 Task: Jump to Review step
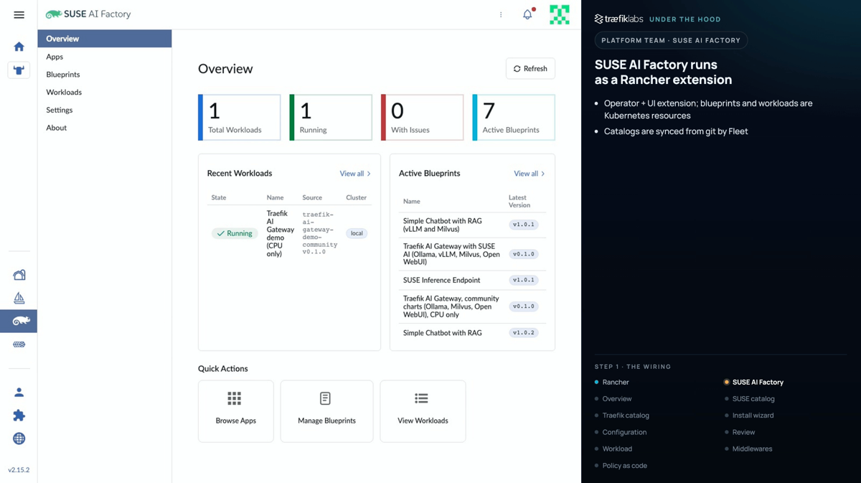(743, 432)
